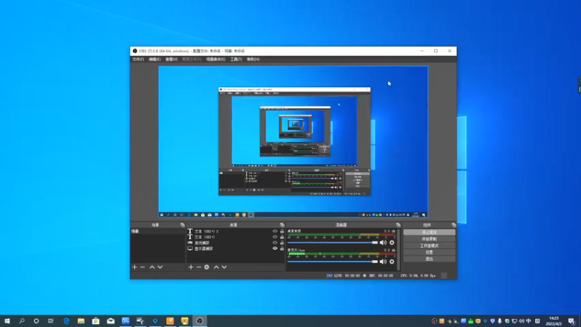
Task: Open the 文件(F) menu
Action: [138, 60]
